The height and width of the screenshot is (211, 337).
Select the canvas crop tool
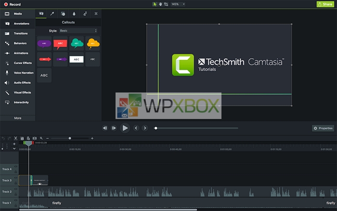[x=166, y=4]
